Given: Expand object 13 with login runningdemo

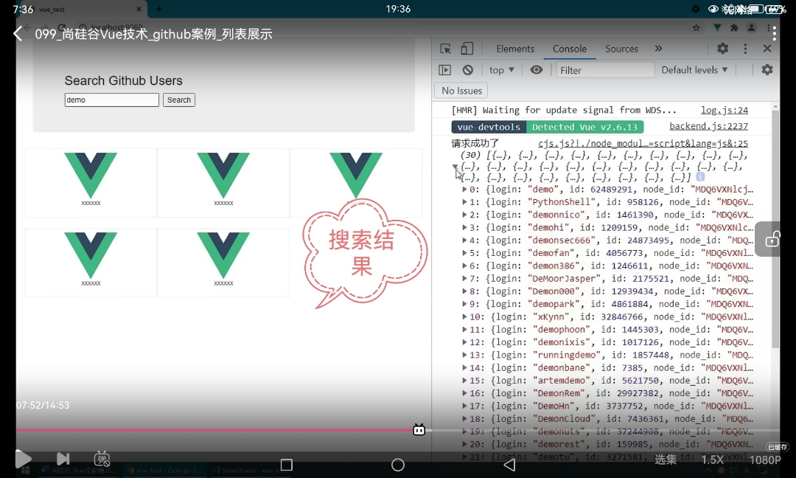Looking at the screenshot, I should click(x=464, y=355).
